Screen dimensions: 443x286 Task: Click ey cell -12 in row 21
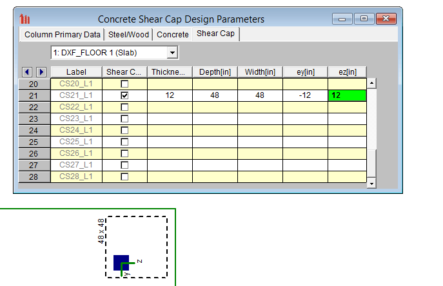(305, 95)
